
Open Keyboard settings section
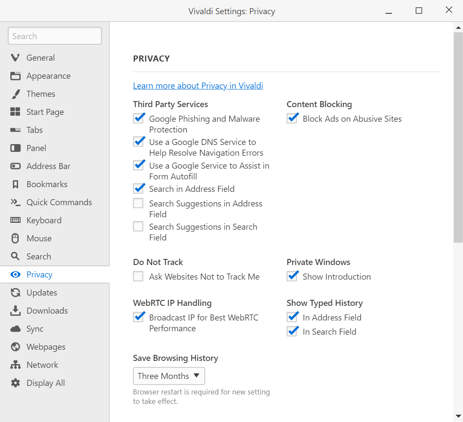(55, 220)
